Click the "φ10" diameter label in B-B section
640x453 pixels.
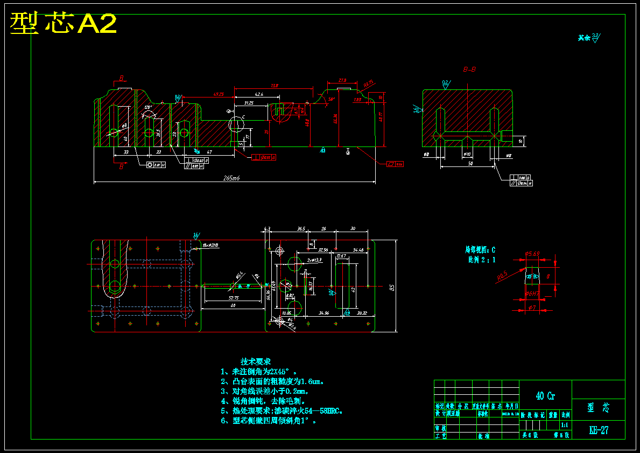(467, 155)
